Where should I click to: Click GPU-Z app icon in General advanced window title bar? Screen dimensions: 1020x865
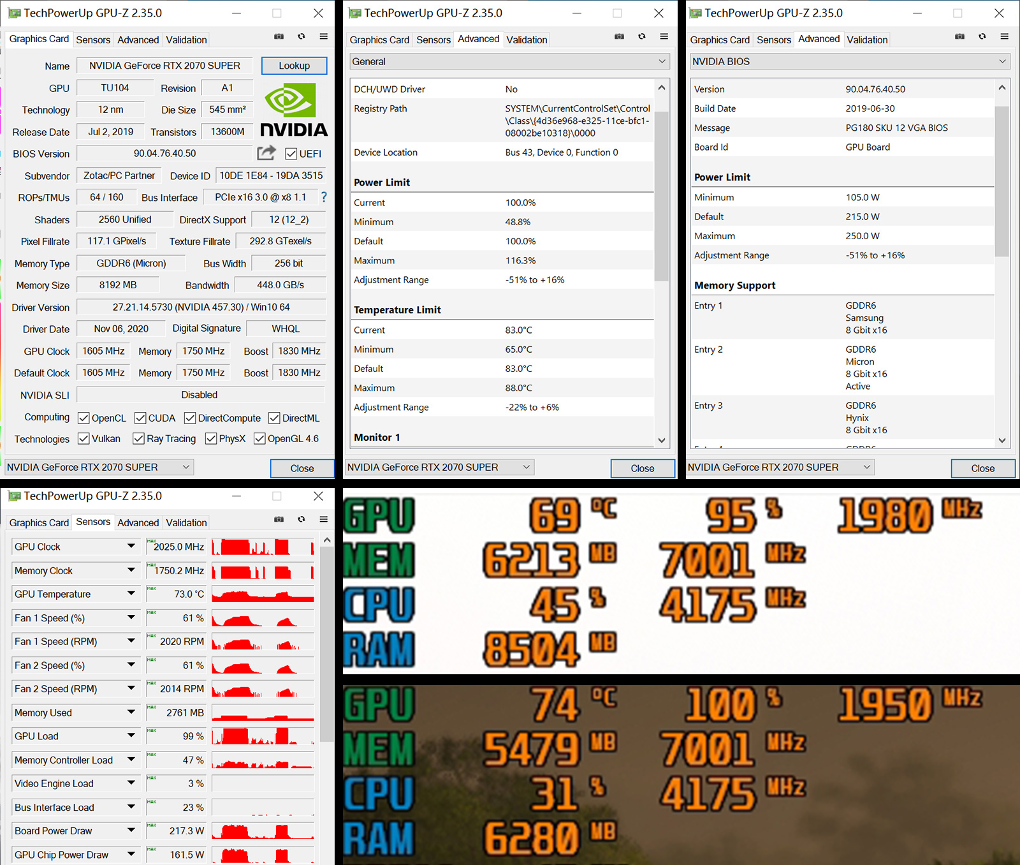(354, 13)
